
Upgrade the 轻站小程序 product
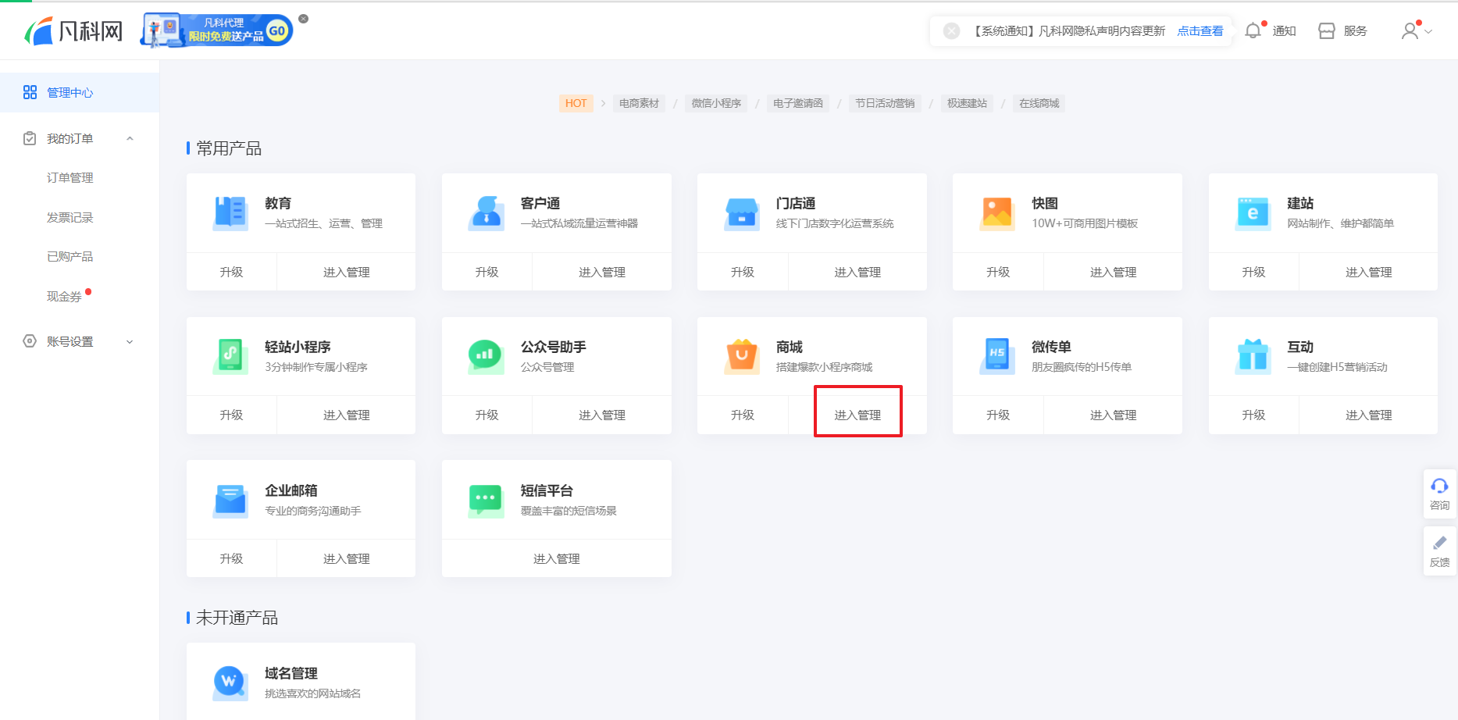click(231, 415)
